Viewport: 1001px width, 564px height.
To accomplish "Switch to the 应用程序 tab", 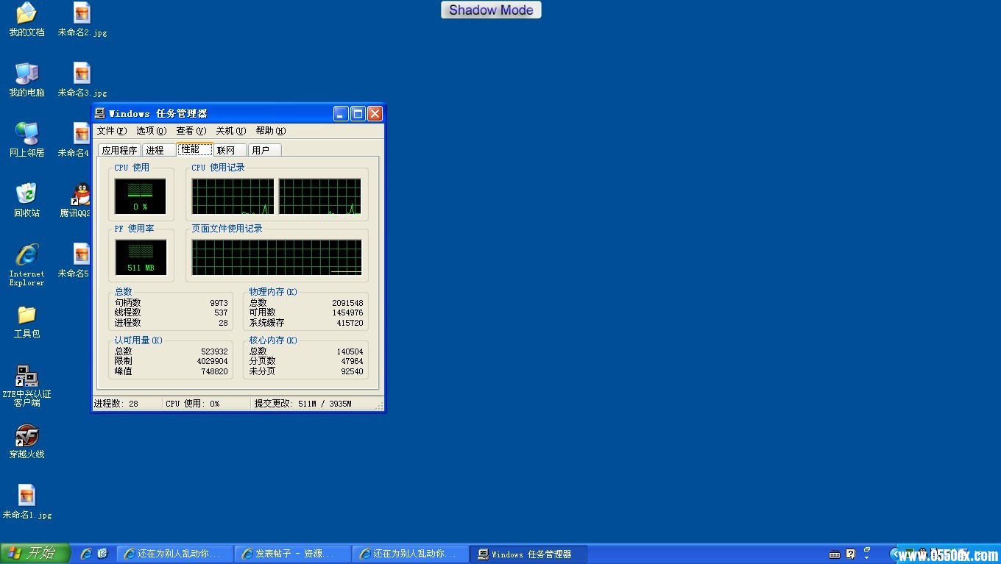I will pos(119,150).
